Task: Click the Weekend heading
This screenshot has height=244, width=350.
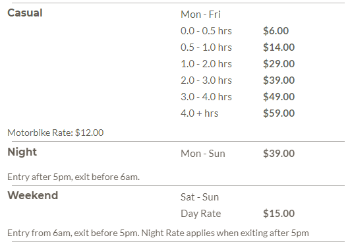Action: (32, 195)
